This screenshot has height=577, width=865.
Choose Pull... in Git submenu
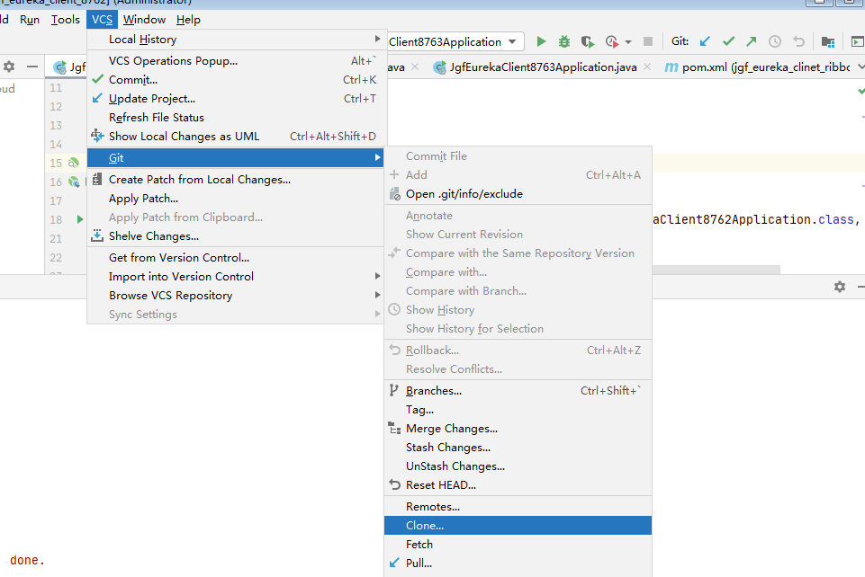tap(518, 563)
